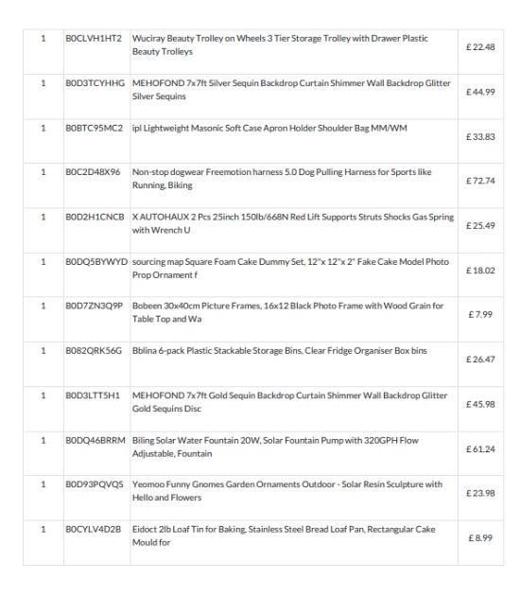The image size is (521, 615).
Task: Select the Masonic Soft Case Apron Holder row
Action: point(264,142)
